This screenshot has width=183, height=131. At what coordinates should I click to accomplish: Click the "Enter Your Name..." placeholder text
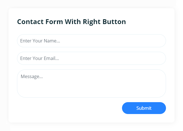40,41
